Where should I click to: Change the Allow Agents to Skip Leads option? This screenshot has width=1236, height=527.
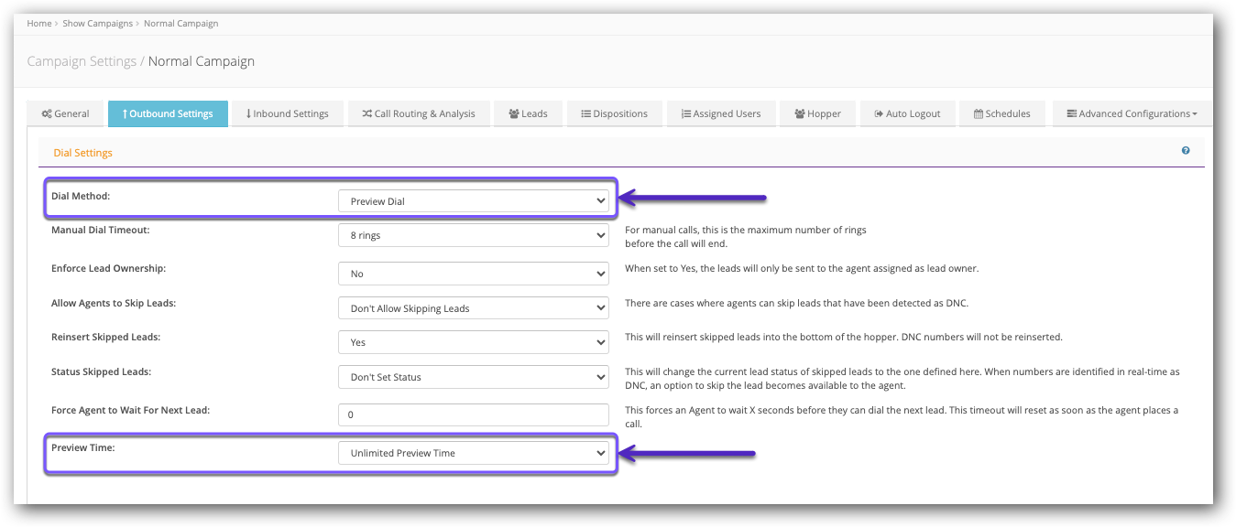click(473, 308)
